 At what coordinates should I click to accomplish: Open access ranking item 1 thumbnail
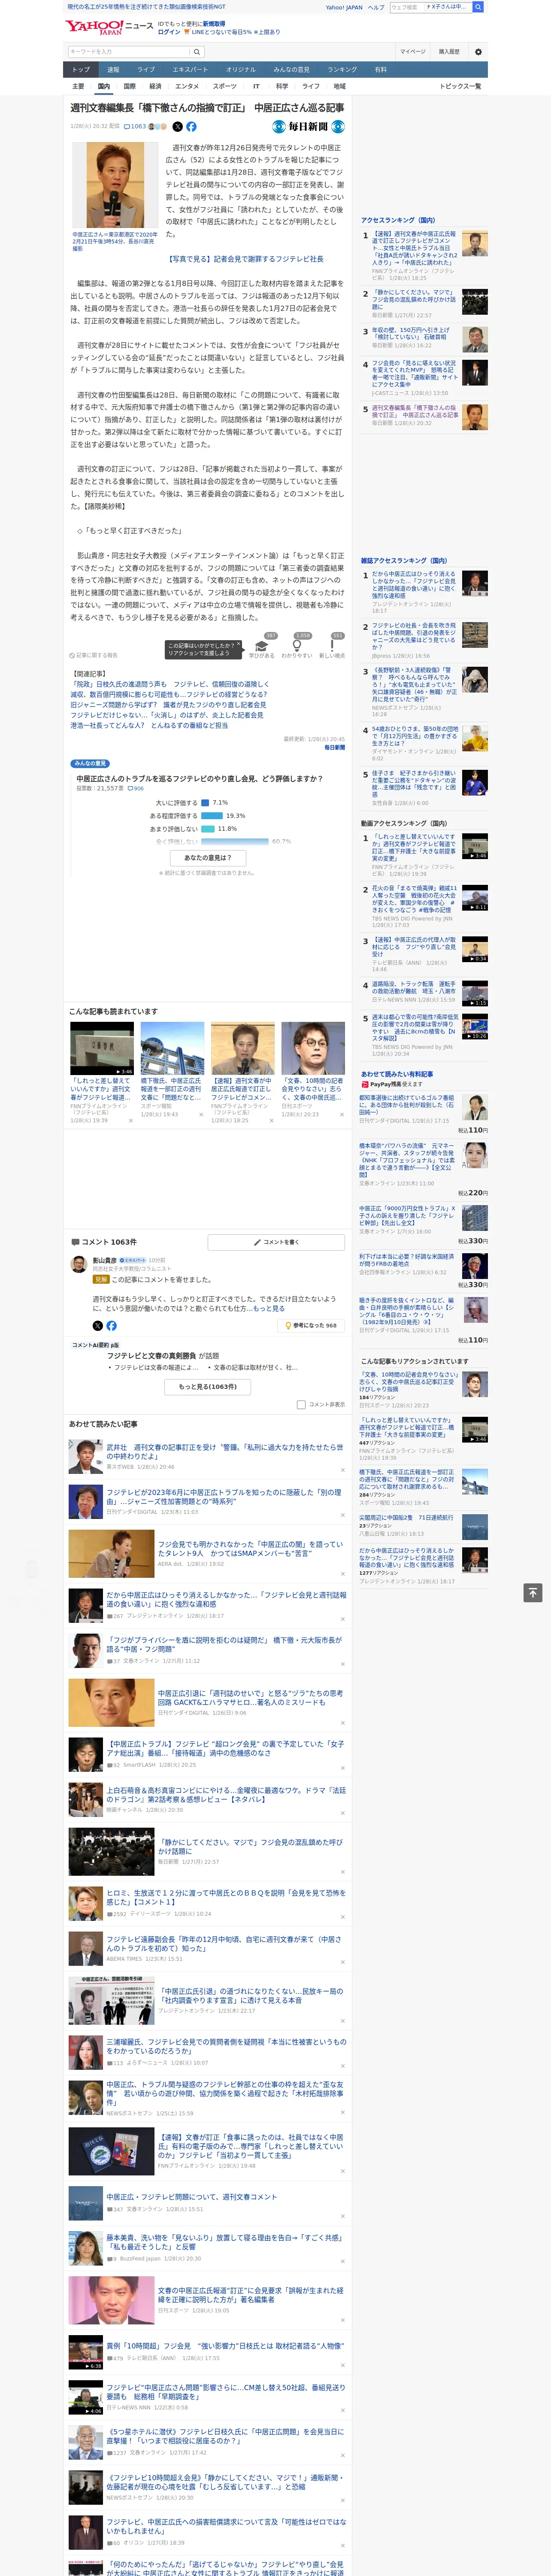pyautogui.click(x=475, y=243)
